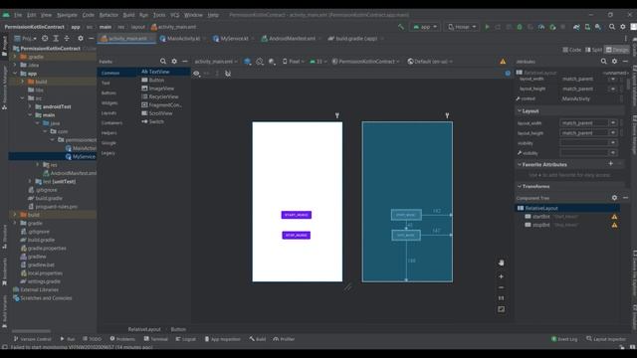Minimize the Palette panel
The width and height of the screenshot is (637, 358).
point(185,62)
